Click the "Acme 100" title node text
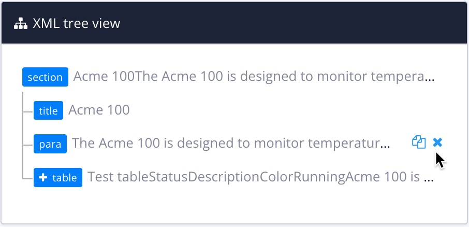 coord(99,110)
